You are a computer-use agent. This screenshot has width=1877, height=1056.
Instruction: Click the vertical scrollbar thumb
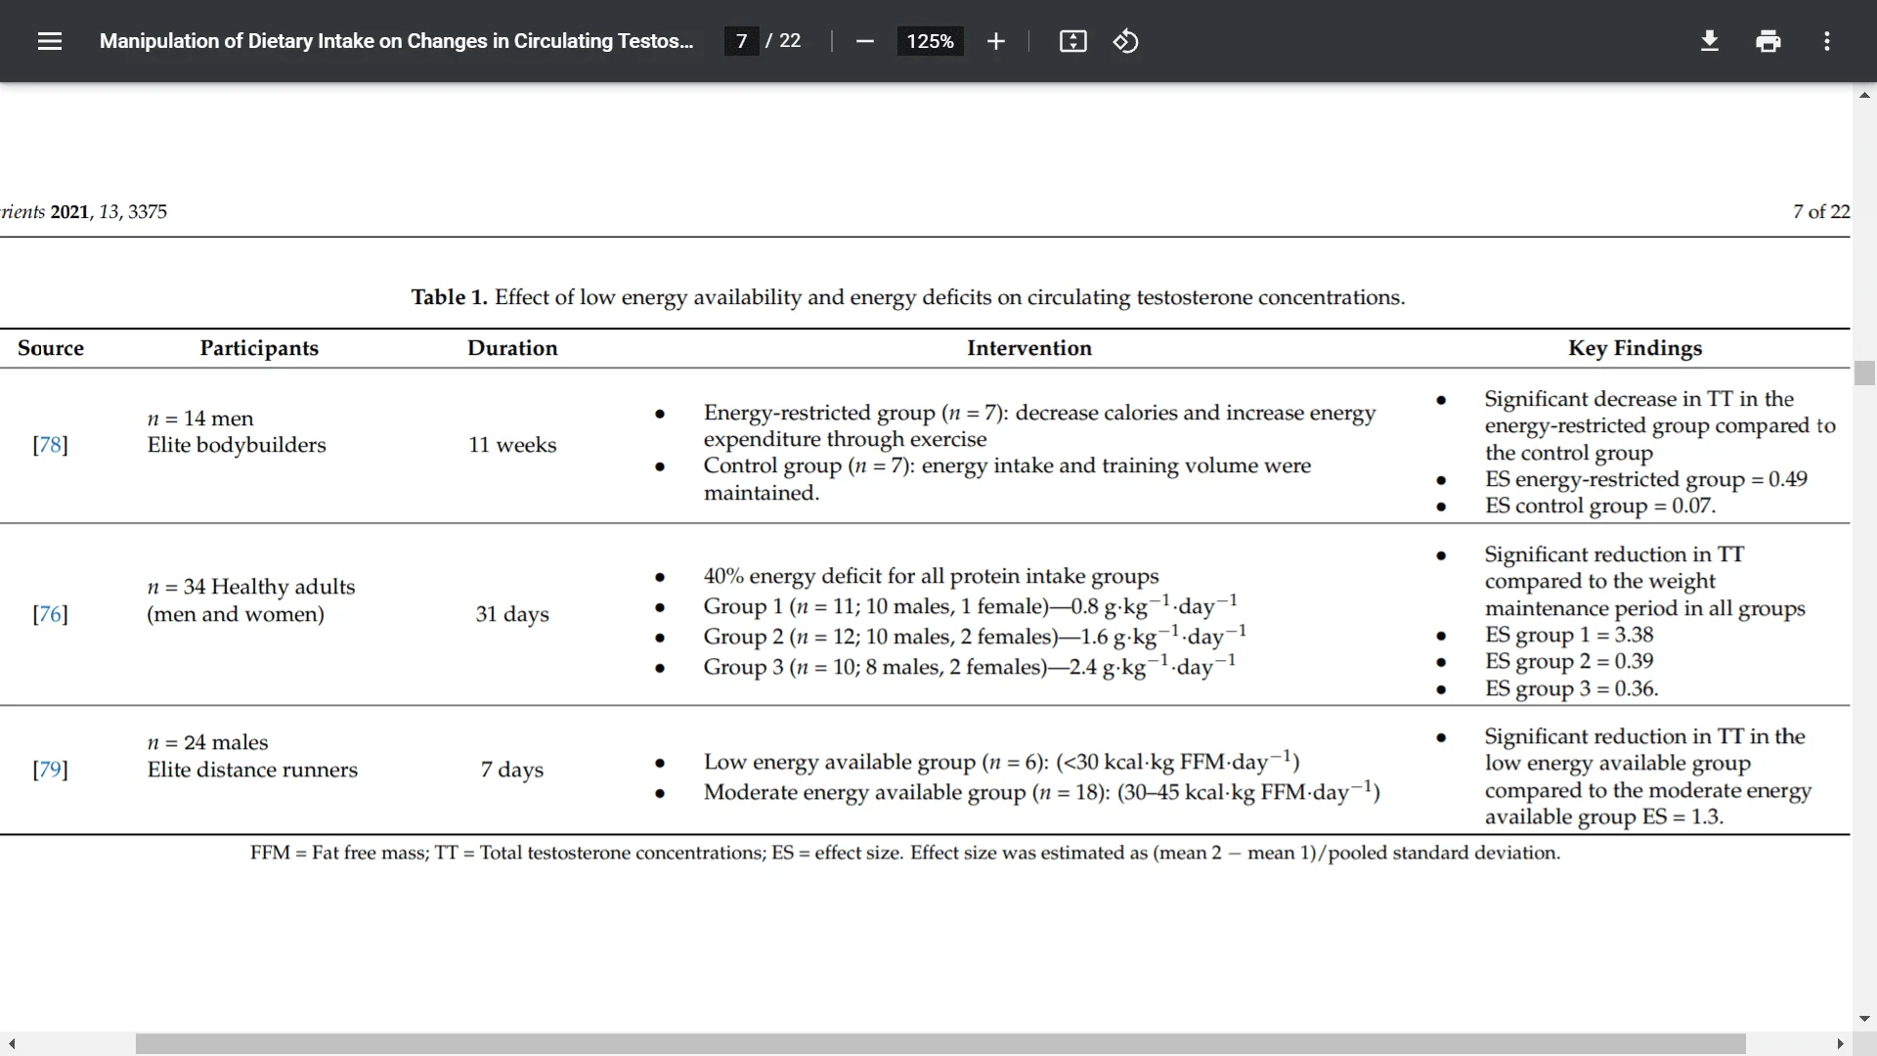[x=1864, y=373]
